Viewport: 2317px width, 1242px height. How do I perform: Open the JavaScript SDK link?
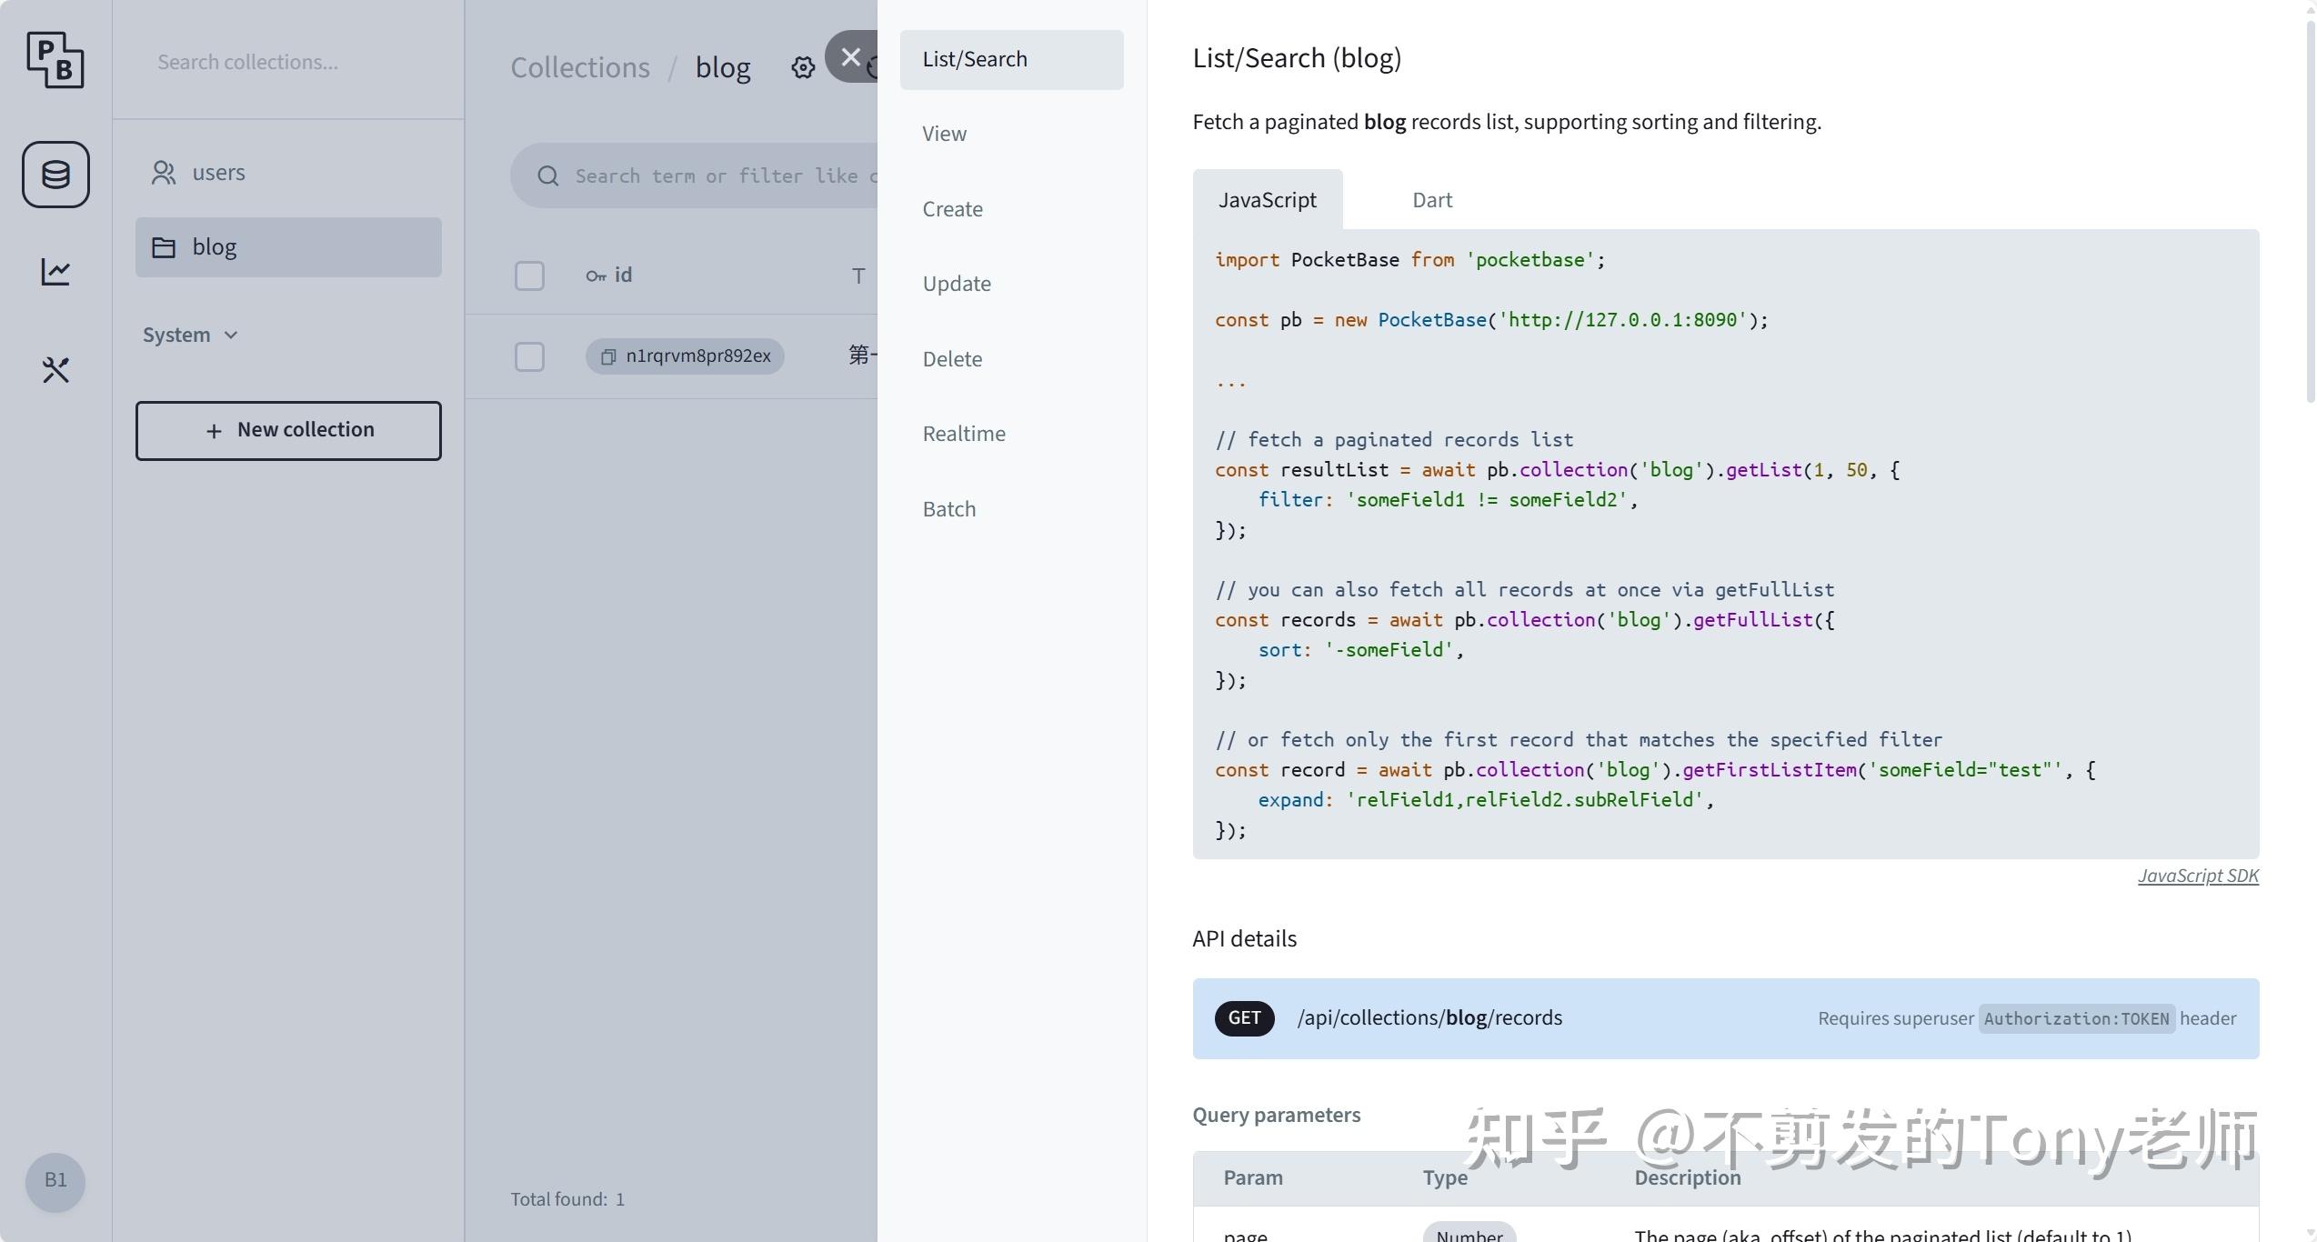2199,876
